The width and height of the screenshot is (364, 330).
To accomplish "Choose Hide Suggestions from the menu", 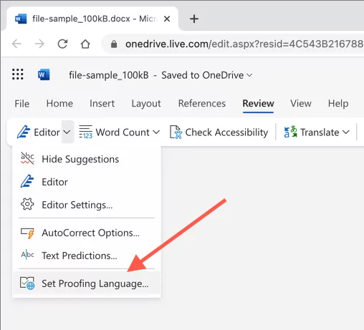I will 87,159.
